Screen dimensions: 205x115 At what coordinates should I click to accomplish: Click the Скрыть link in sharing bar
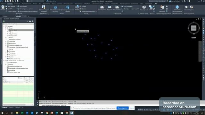pyautogui.click(x=132, y=108)
